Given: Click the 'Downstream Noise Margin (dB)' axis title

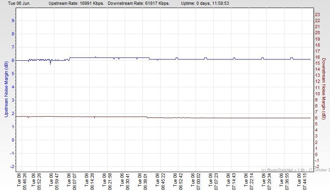Looking at the screenshot, I should [x=324, y=89].
